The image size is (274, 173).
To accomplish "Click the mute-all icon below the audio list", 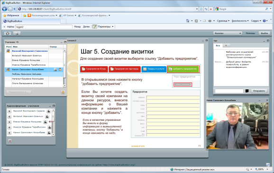I will tap(10, 141).
